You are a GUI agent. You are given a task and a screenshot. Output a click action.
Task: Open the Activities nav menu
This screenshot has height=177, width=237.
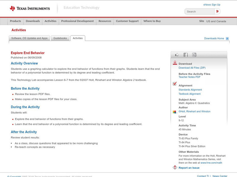coord(50,21)
